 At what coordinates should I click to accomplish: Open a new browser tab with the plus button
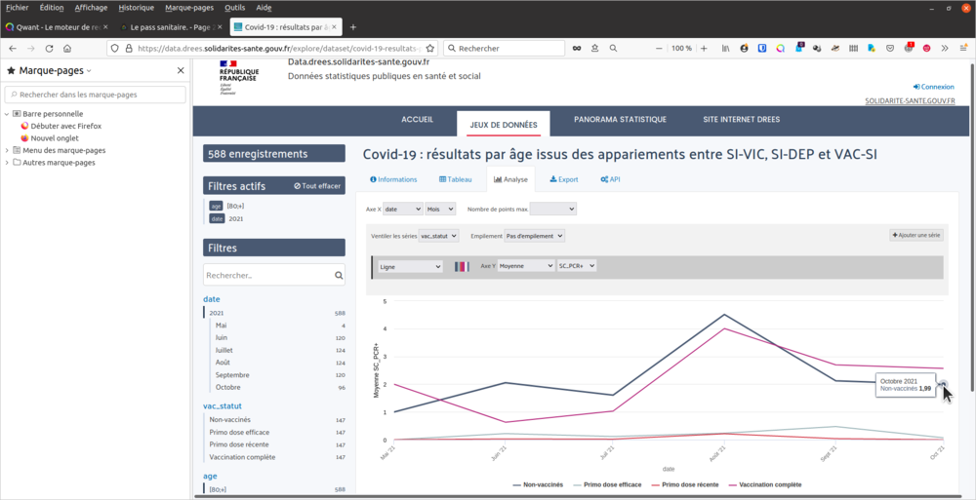click(x=353, y=26)
